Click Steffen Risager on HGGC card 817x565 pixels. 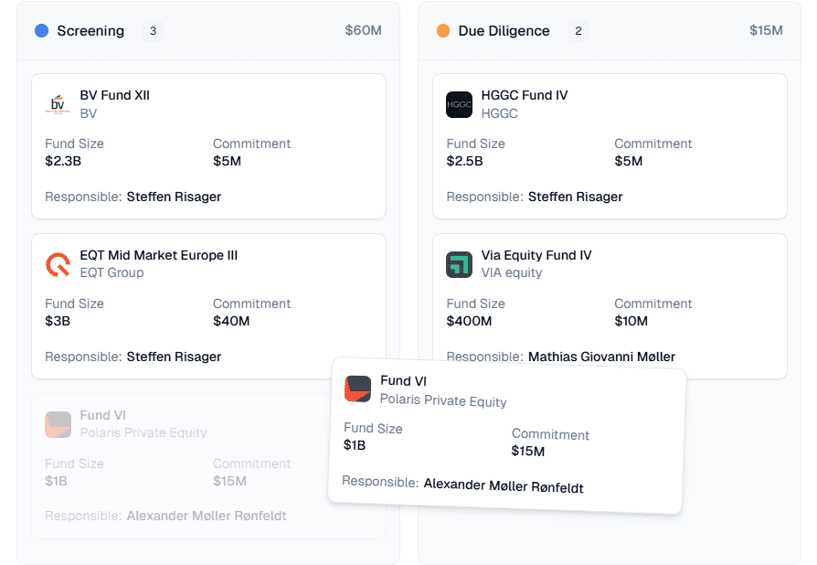575,197
